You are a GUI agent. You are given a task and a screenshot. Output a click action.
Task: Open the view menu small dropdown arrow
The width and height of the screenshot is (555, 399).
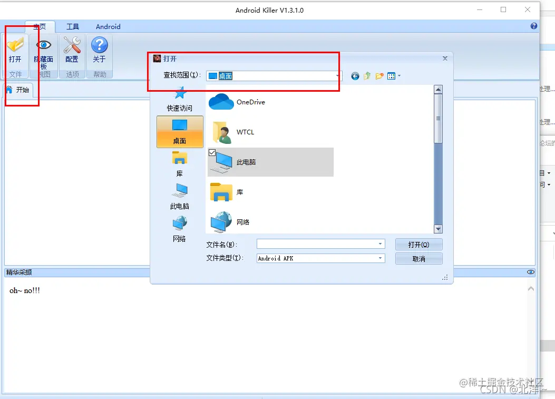click(400, 76)
